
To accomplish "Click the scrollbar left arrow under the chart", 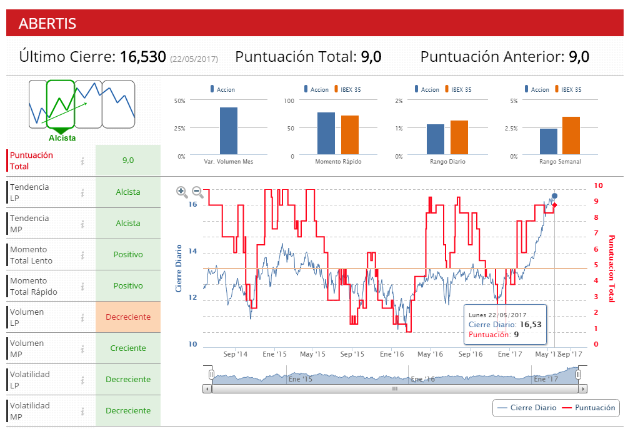I will click(207, 389).
